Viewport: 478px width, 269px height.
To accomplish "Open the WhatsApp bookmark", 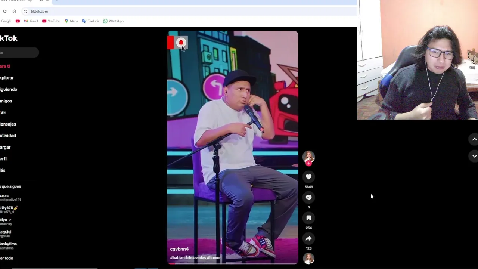I will point(113,21).
